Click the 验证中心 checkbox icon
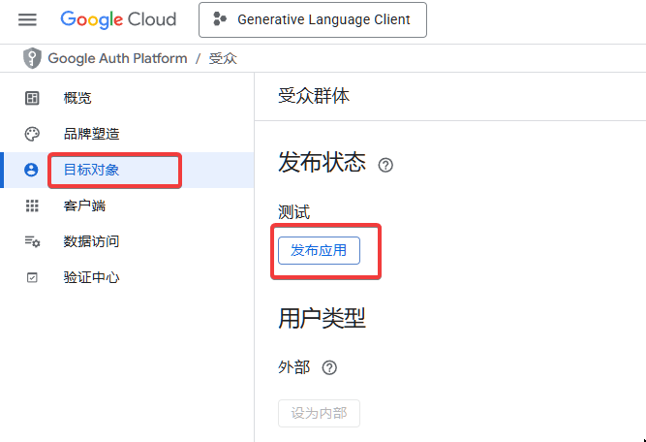Viewport: 646px width, 442px height. 32,277
